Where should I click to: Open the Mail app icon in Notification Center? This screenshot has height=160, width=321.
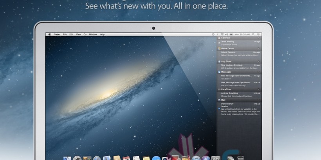218,100
